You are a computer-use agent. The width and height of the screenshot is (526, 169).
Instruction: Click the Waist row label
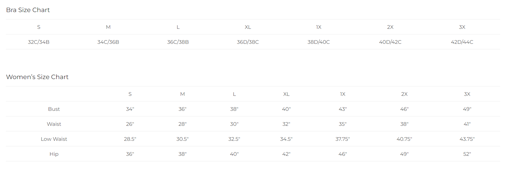pyautogui.click(x=54, y=124)
